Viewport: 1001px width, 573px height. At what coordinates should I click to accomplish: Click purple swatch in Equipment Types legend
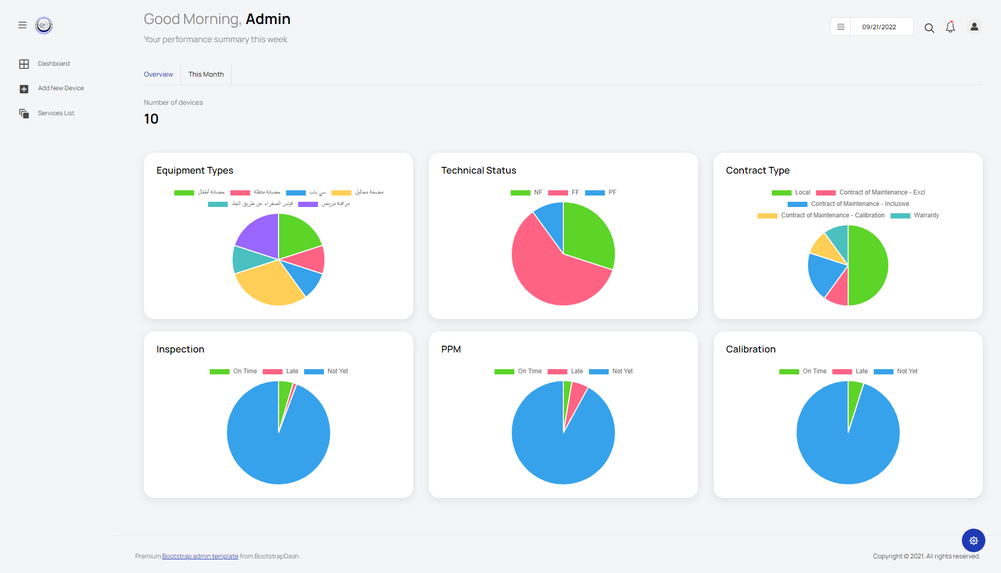(x=308, y=204)
